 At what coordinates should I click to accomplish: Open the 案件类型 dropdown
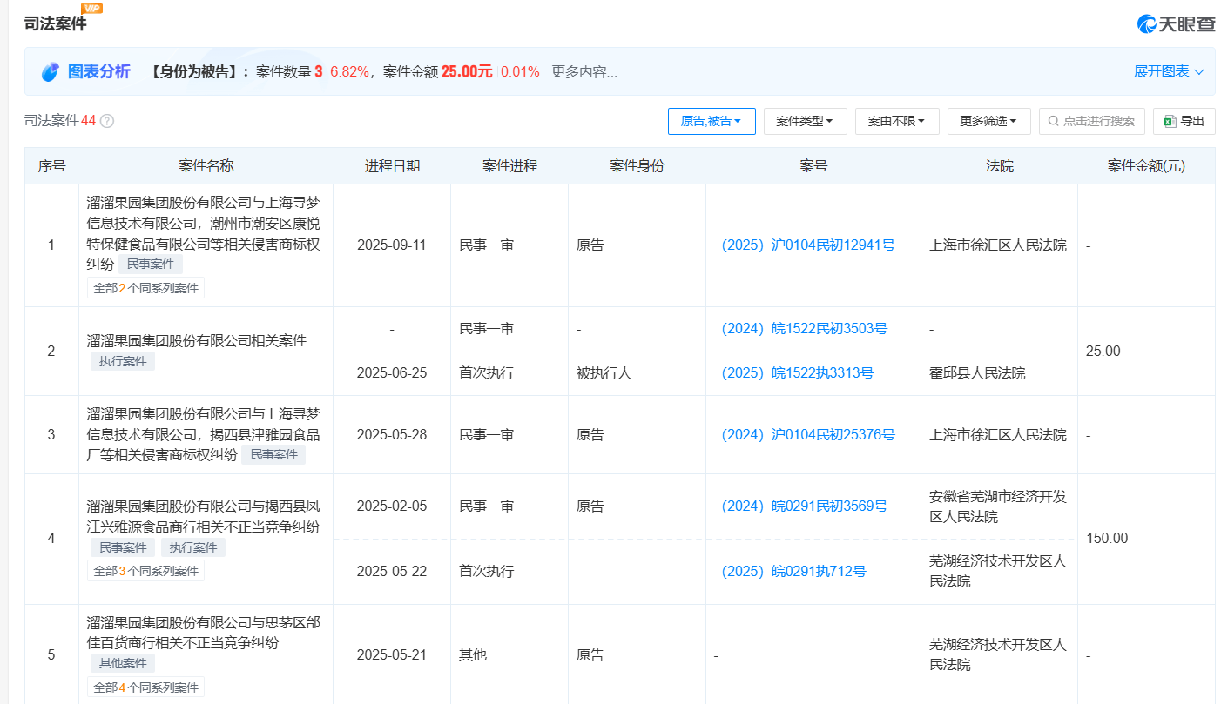(x=806, y=121)
